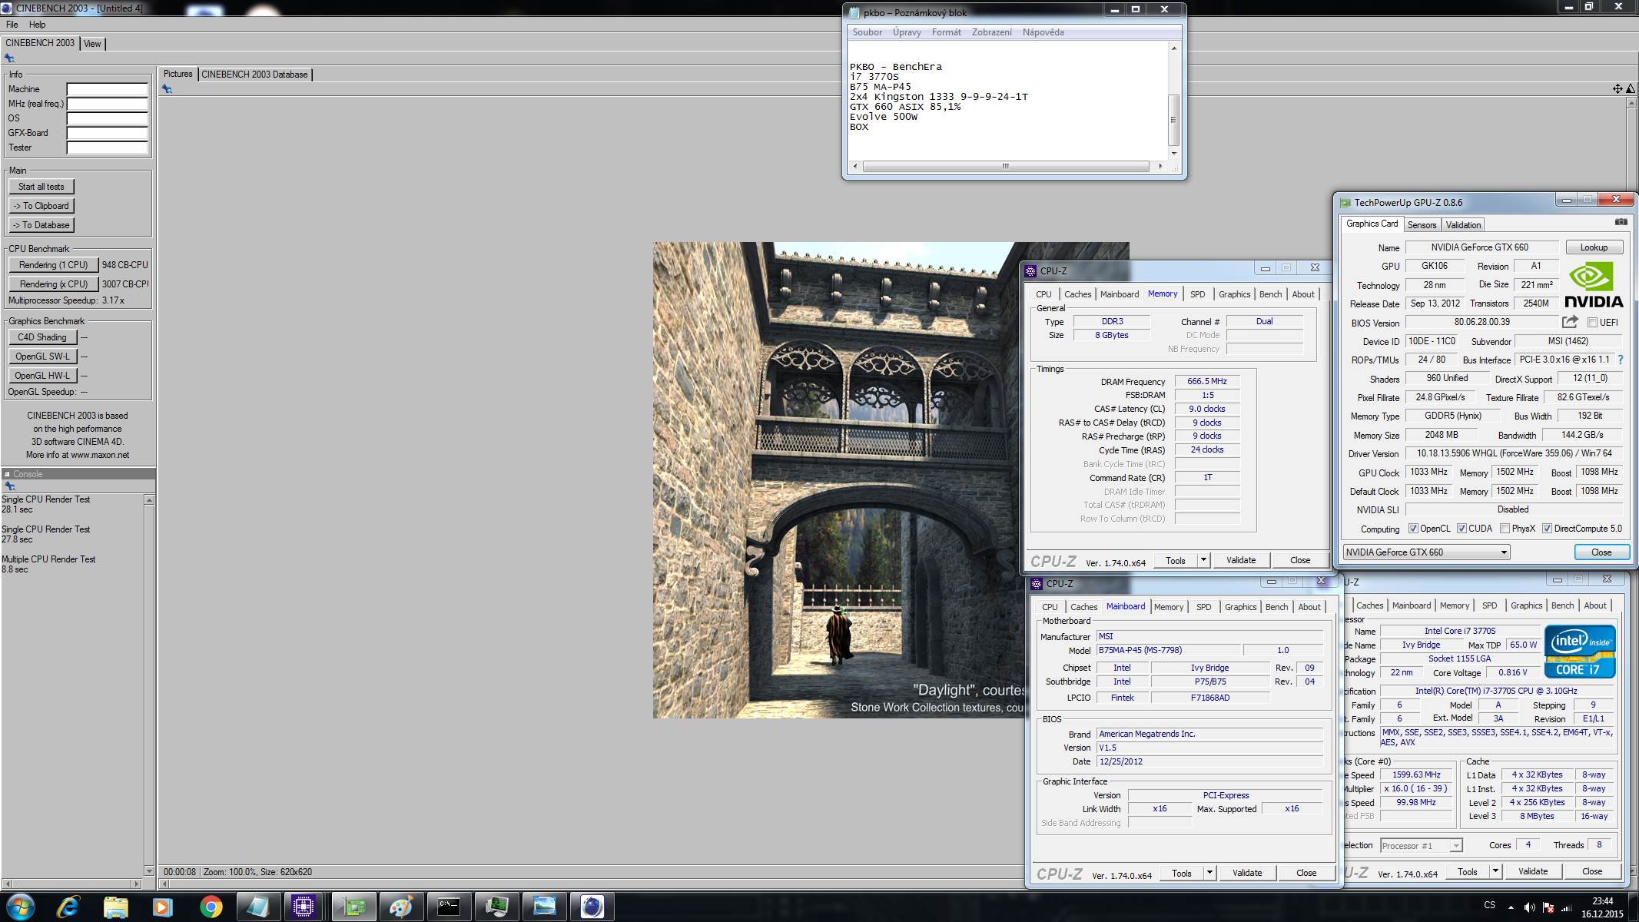Click the Machine input field
This screenshot has width=1639, height=922.
pos(107,89)
